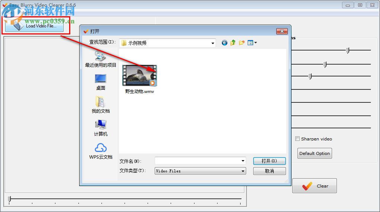
Task: Click the video timeline seek handle
Action: pyautogui.click(x=9, y=199)
